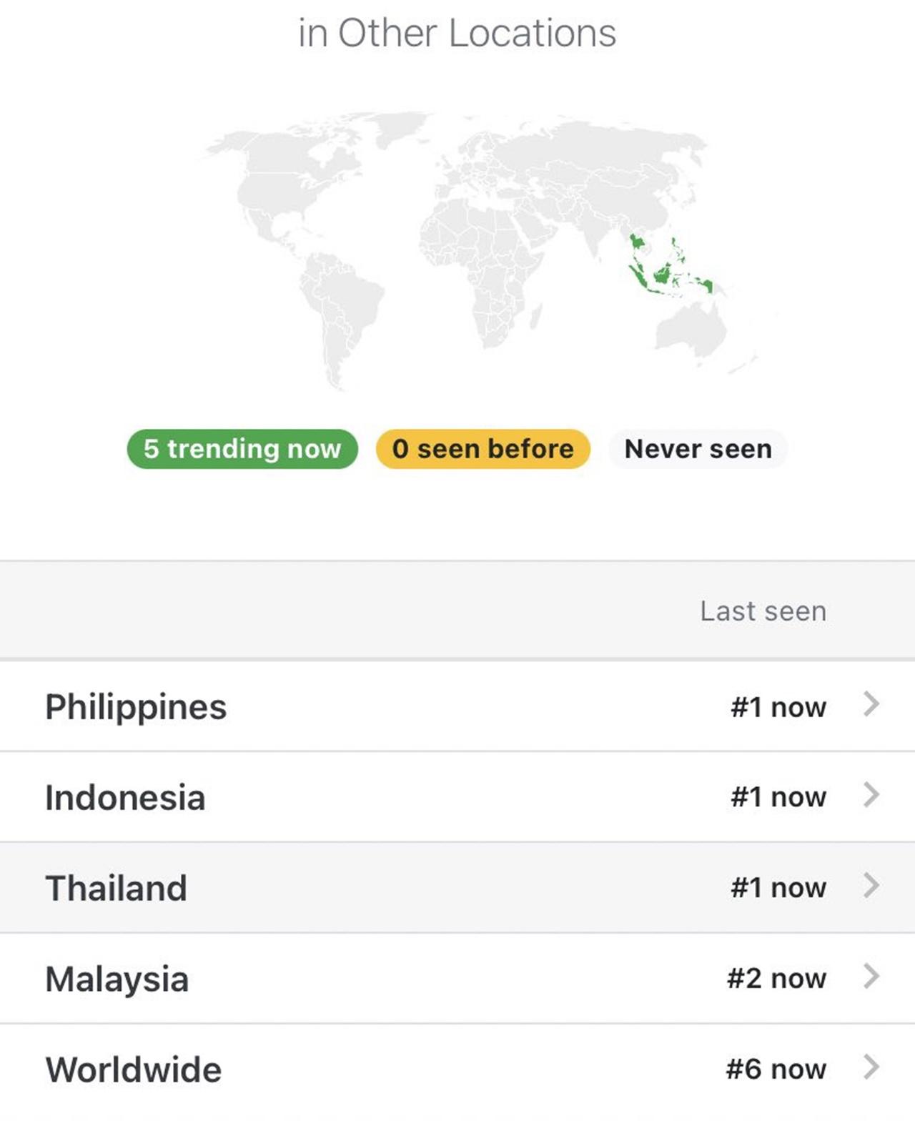The image size is (915, 1121).
Task: Click Indonesia '#1 now' rank
Action: point(778,797)
